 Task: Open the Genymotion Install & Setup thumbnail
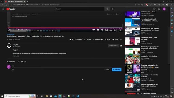pos(133,41)
